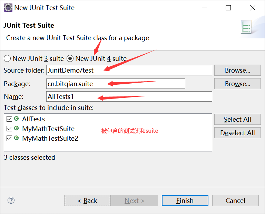Screen dimensions: 265x214
Task: Browse for the package
Action: [x=237, y=84]
